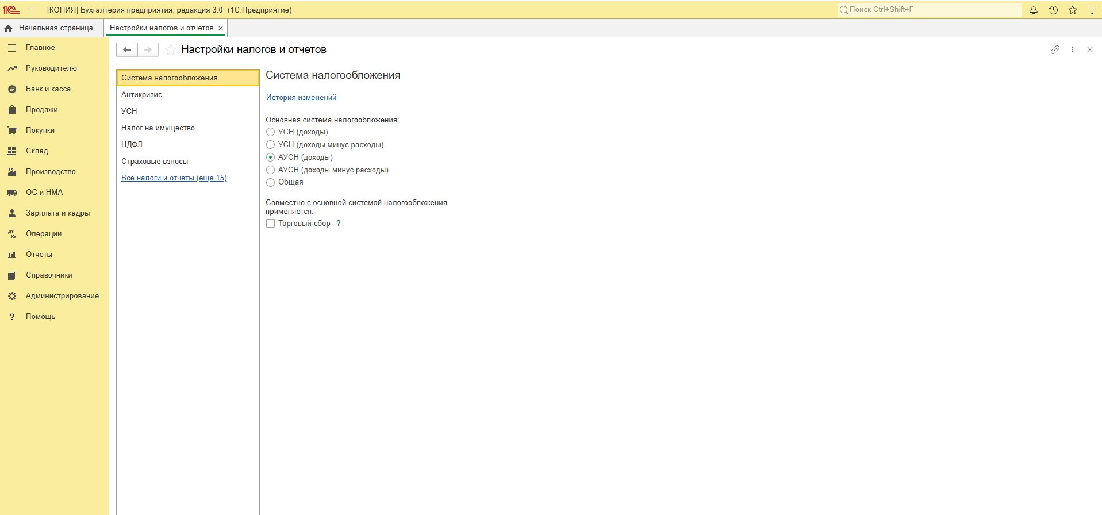
Task: Select АУСН (доходы минус расходы) option
Action: [270, 170]
